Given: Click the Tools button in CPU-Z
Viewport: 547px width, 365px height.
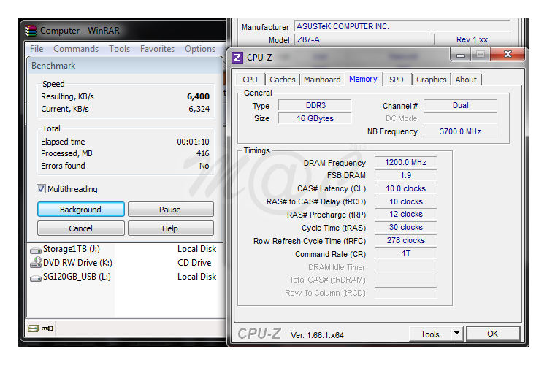Looking at the screenshot, I should click(429, 334).
